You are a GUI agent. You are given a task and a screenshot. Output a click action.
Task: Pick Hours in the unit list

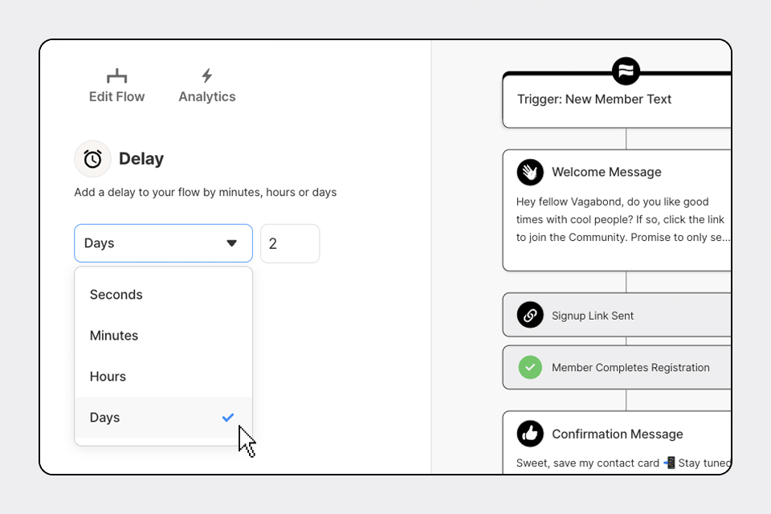click(x=108, y=377)
